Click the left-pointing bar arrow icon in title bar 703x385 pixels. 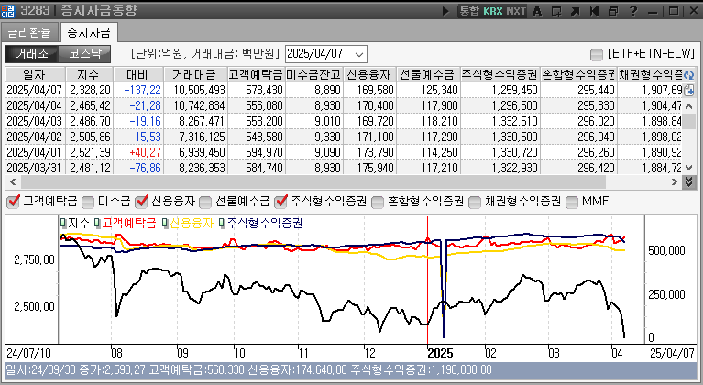tap(595, 11)
